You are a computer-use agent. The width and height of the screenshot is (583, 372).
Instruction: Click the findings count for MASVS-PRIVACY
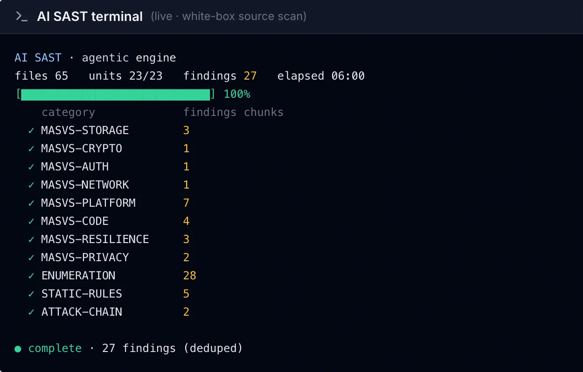click(187, 257)
